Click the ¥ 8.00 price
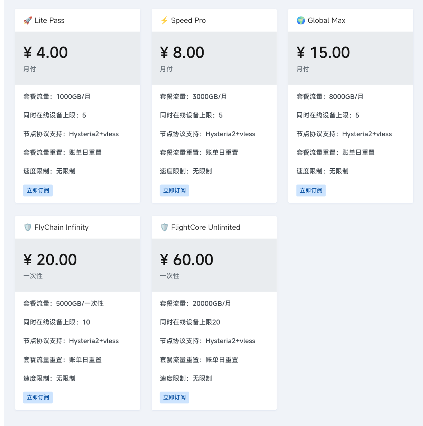423x426 pixels. (182, 52)
